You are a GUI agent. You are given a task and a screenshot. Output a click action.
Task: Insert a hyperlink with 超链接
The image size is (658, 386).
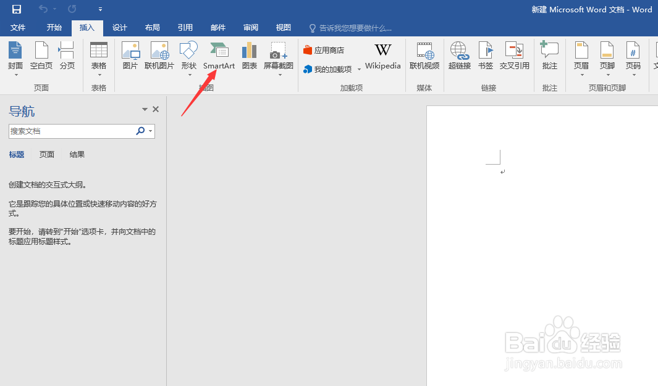coord(460,55)
